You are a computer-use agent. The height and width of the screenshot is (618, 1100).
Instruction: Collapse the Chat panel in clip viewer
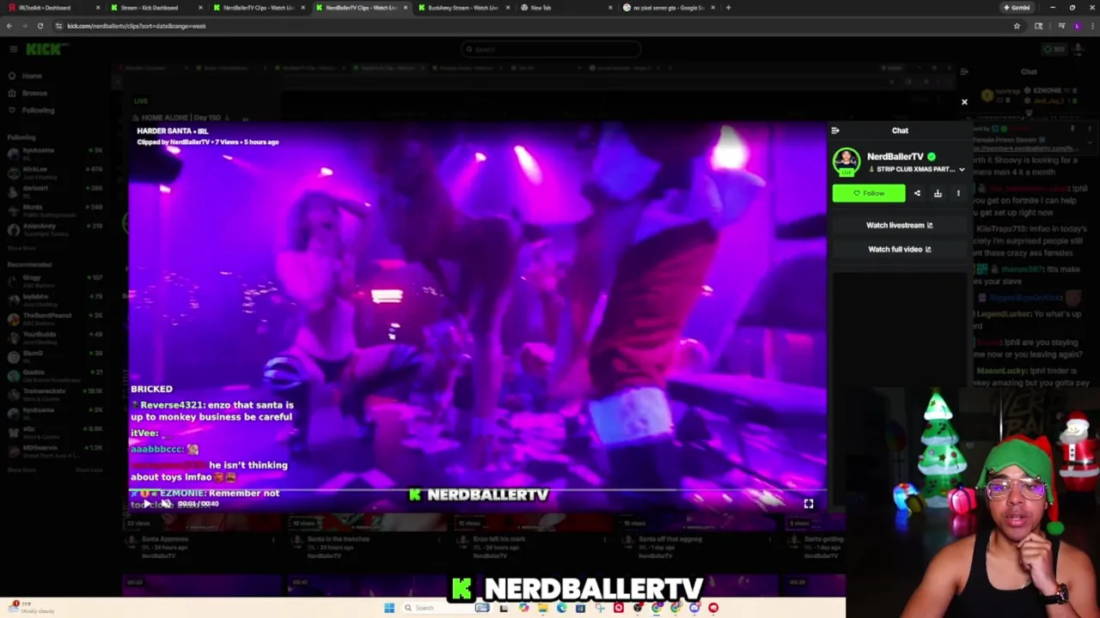pyautogui.click(x=834, y=130)
